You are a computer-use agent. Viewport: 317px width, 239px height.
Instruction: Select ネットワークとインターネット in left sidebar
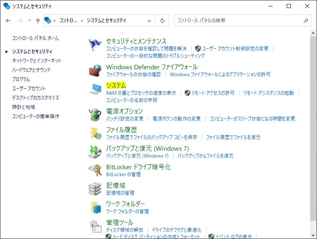coord(37,60)
